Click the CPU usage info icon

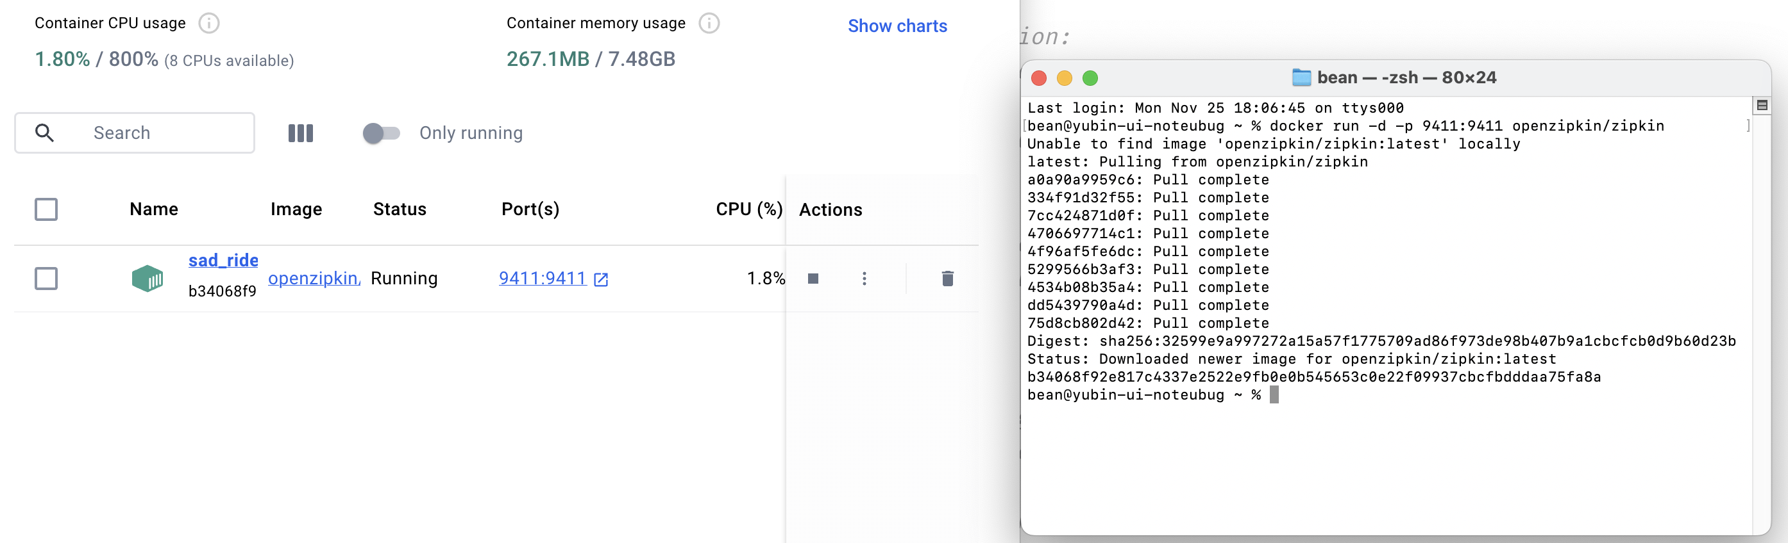[209, 24]
